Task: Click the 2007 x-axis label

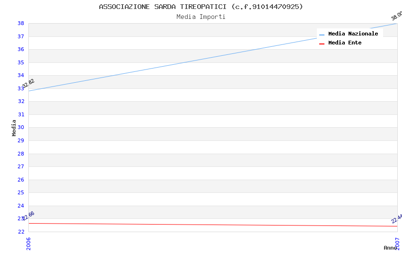Action: [397, 243]
